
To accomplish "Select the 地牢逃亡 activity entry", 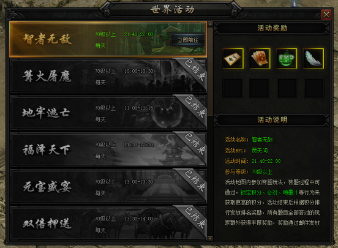I will 108,113.
